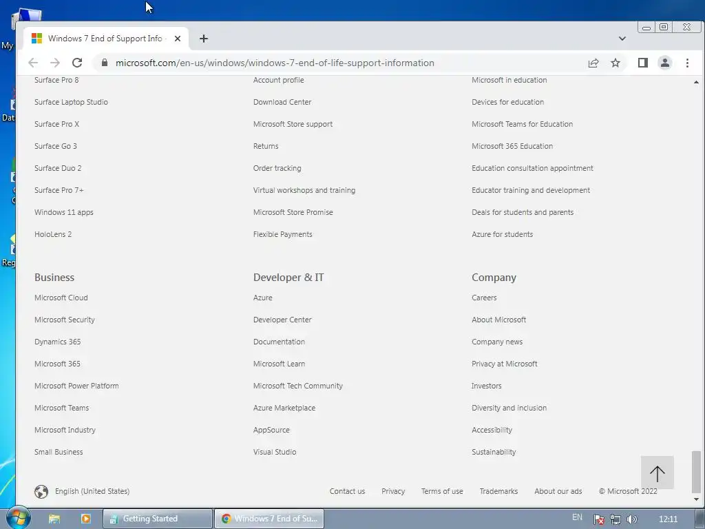Click the scrollbar up arrow

[x=696, y=82]
